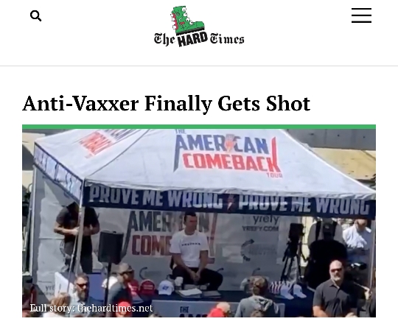Click The Hard Times wordmark text
The width and height of the screenshot is (398, 327).
pos(199,39)
